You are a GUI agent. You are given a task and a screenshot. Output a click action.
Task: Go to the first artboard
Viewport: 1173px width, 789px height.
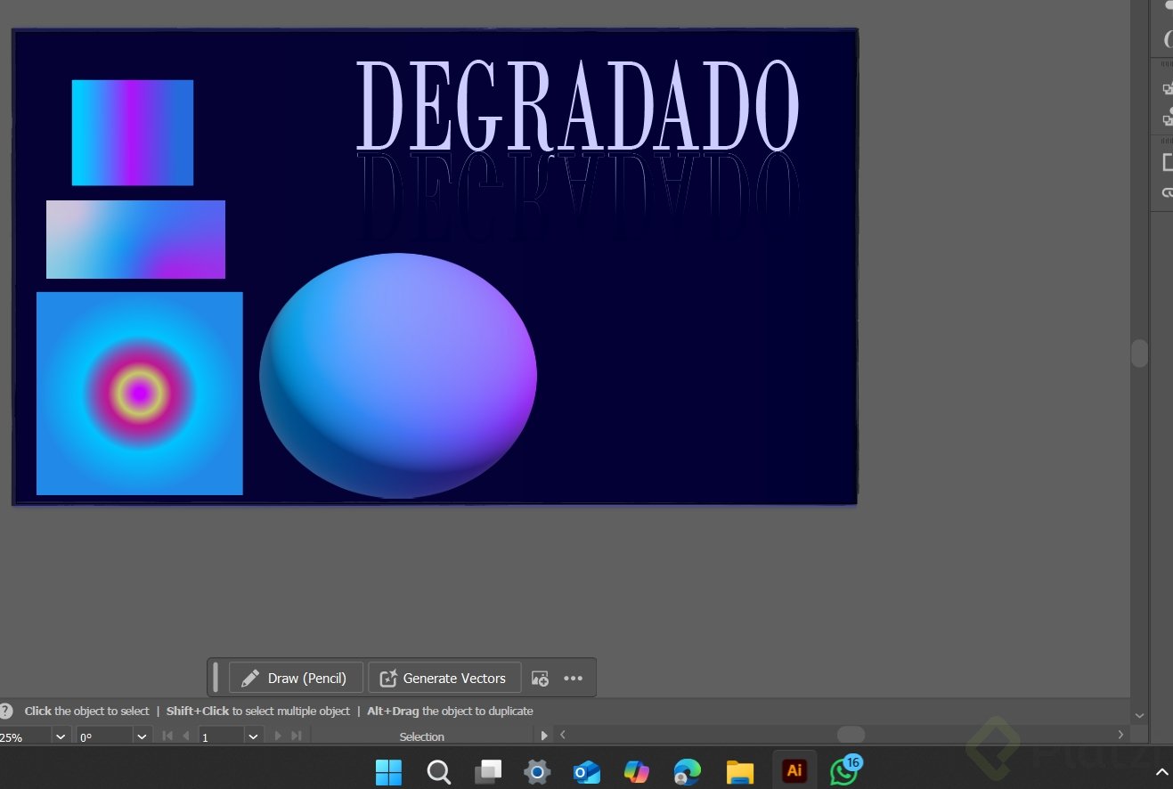click(x=167, y=736)
